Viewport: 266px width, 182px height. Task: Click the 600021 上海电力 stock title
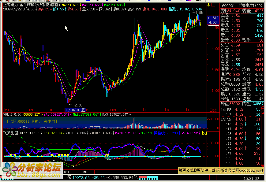click(242, 6)
